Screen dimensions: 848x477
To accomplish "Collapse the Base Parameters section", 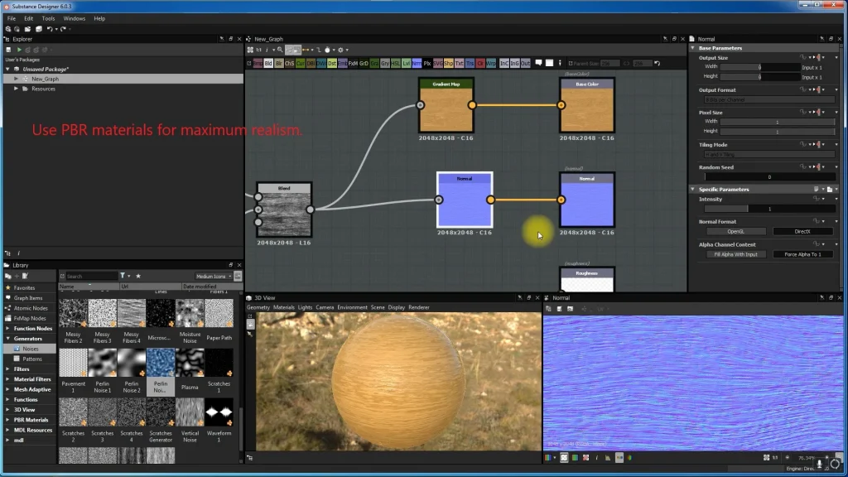I will click(693, 48).
